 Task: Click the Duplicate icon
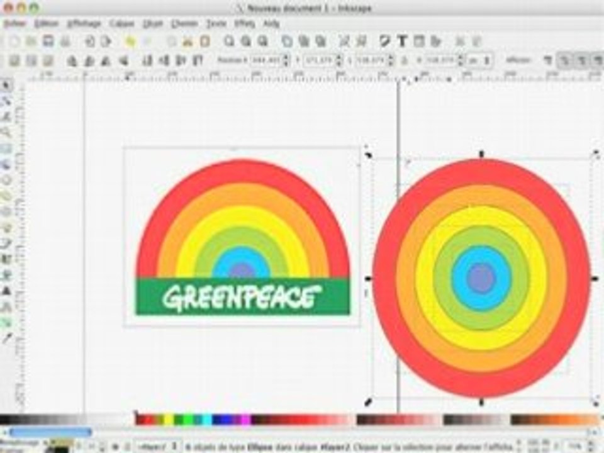click(x=287, y=42)
